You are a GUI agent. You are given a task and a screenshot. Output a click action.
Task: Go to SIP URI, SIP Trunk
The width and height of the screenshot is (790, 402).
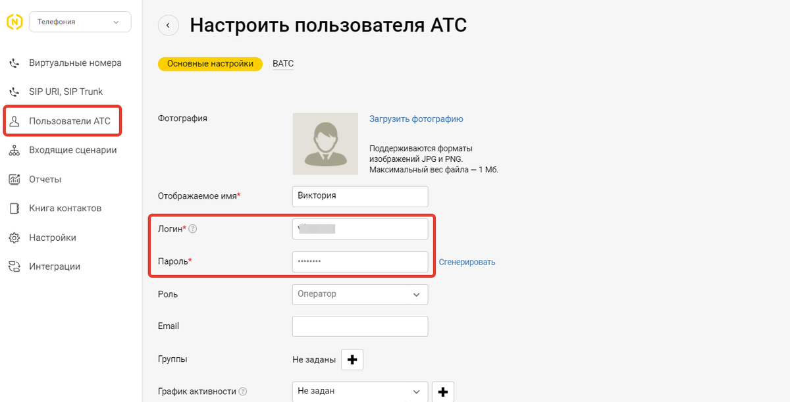click(66, 91)
